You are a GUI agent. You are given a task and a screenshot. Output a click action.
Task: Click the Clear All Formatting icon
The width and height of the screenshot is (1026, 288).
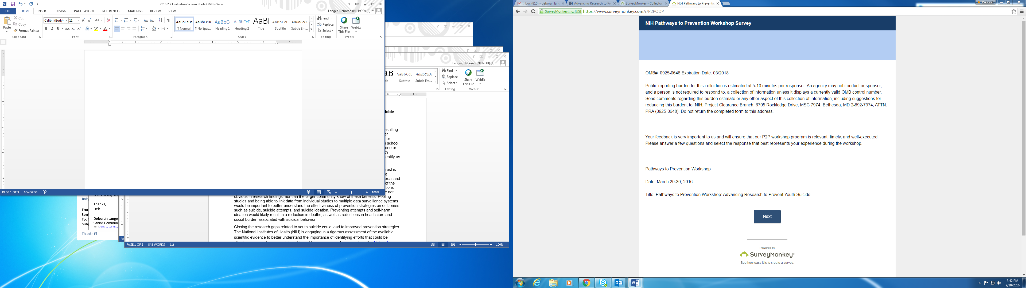[108, 20]
